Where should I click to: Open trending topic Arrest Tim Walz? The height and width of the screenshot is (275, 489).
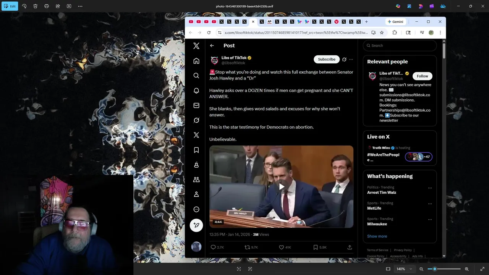point(382,192)
